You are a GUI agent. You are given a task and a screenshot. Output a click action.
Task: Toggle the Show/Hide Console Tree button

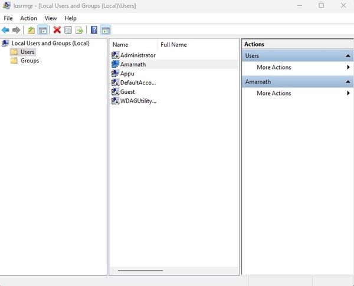coord(42,30)
